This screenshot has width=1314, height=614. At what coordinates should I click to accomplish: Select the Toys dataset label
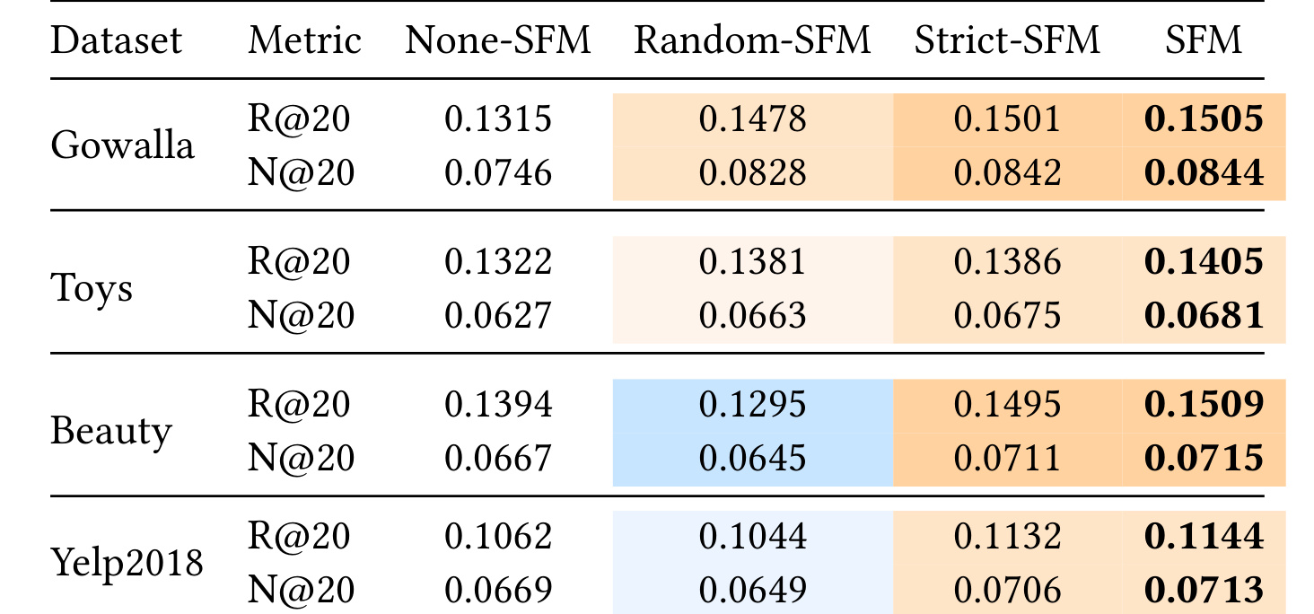coord(92,288)
